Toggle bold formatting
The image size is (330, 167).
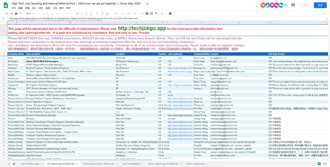point(77,14)
